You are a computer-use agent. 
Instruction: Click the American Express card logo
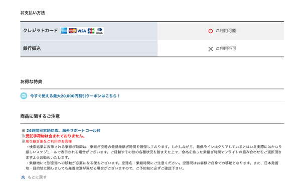pos(64,31)
